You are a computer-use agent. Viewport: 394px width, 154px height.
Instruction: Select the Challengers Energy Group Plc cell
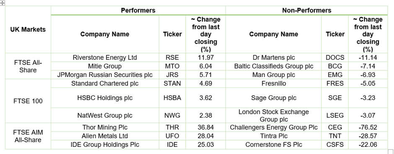point(273,127)
